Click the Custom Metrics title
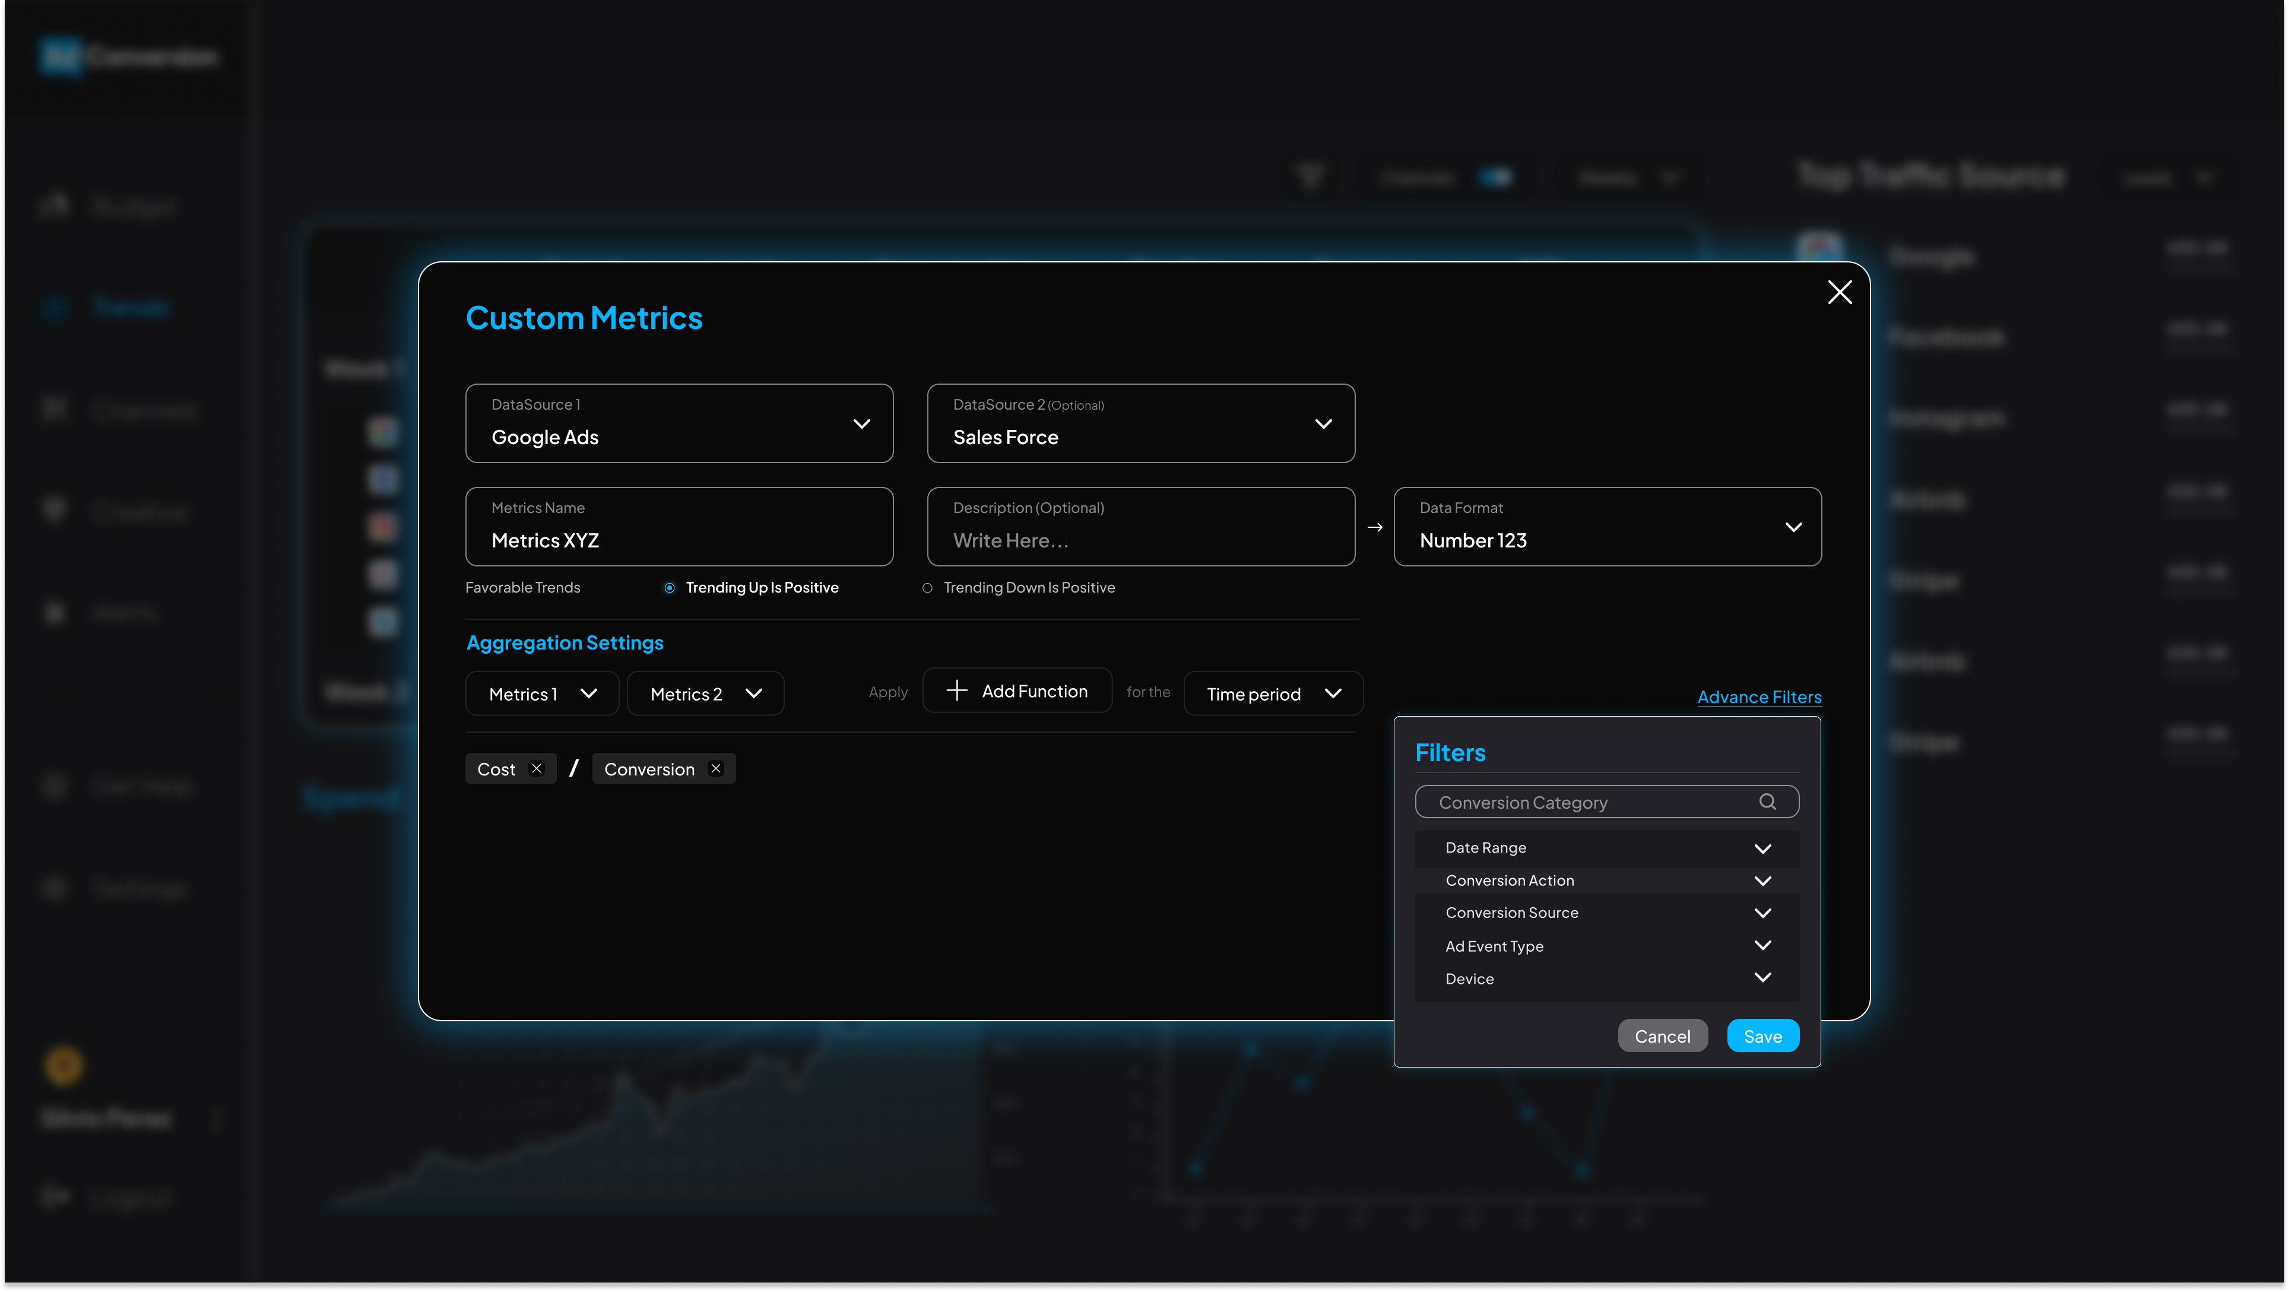 (x=584, y=317)
